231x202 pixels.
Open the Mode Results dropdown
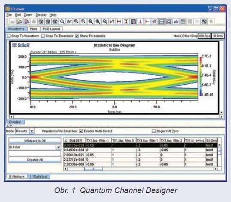[32, 131]
